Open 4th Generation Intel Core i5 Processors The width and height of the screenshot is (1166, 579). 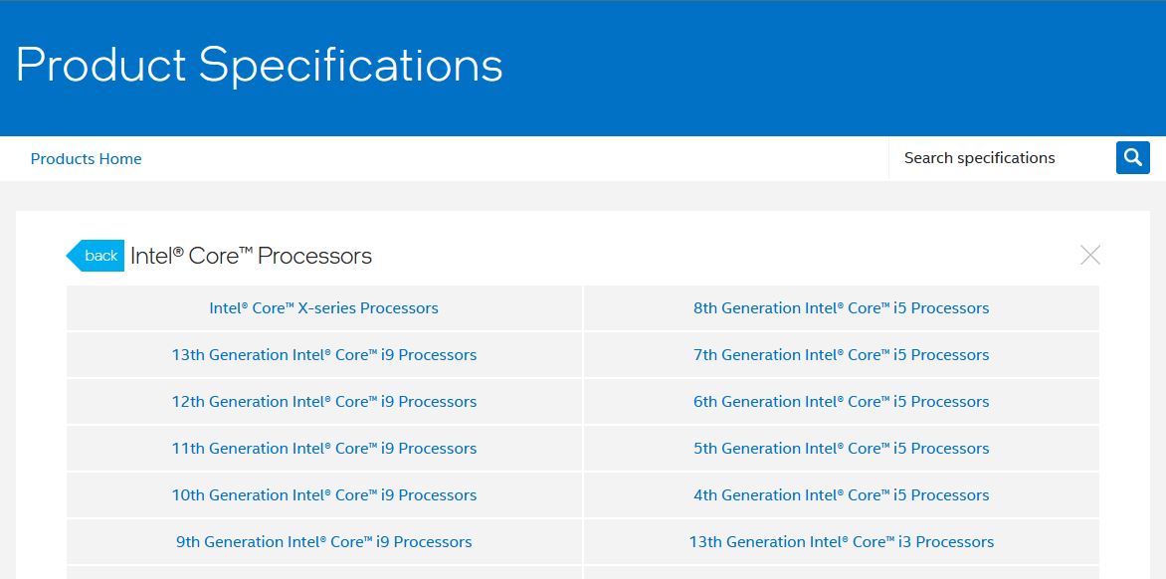click(x=842, y=494)
